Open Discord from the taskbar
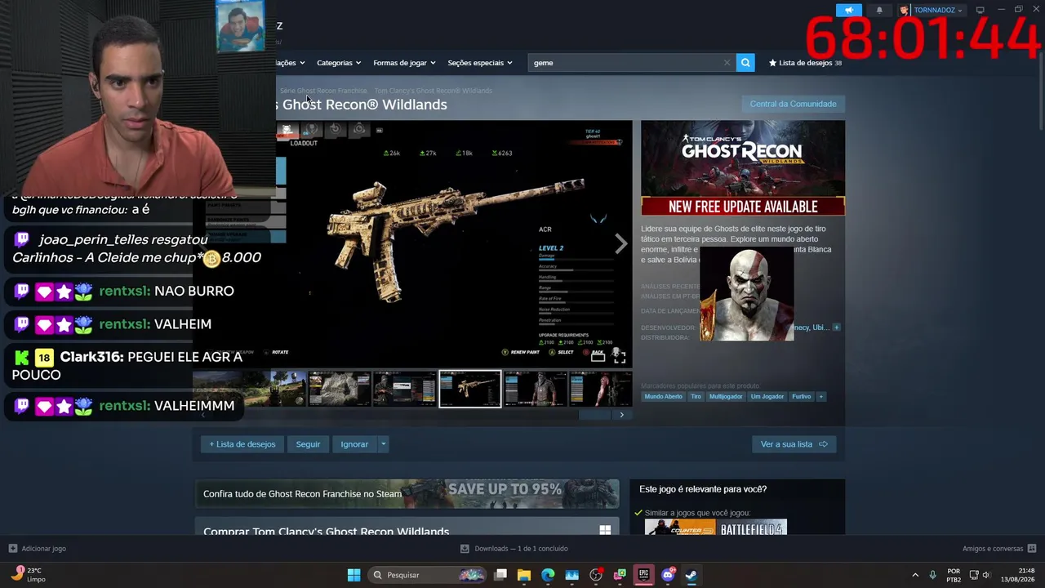Image resolution: width=1045 pixels, height=588 pixels. [668, 575]
